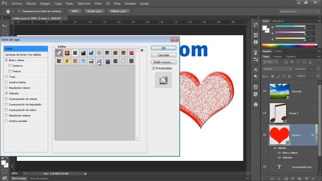This screenshot has width=322, height=181.
Task: Click the Rellenar pant. button
Action: (x=119, y=11)
